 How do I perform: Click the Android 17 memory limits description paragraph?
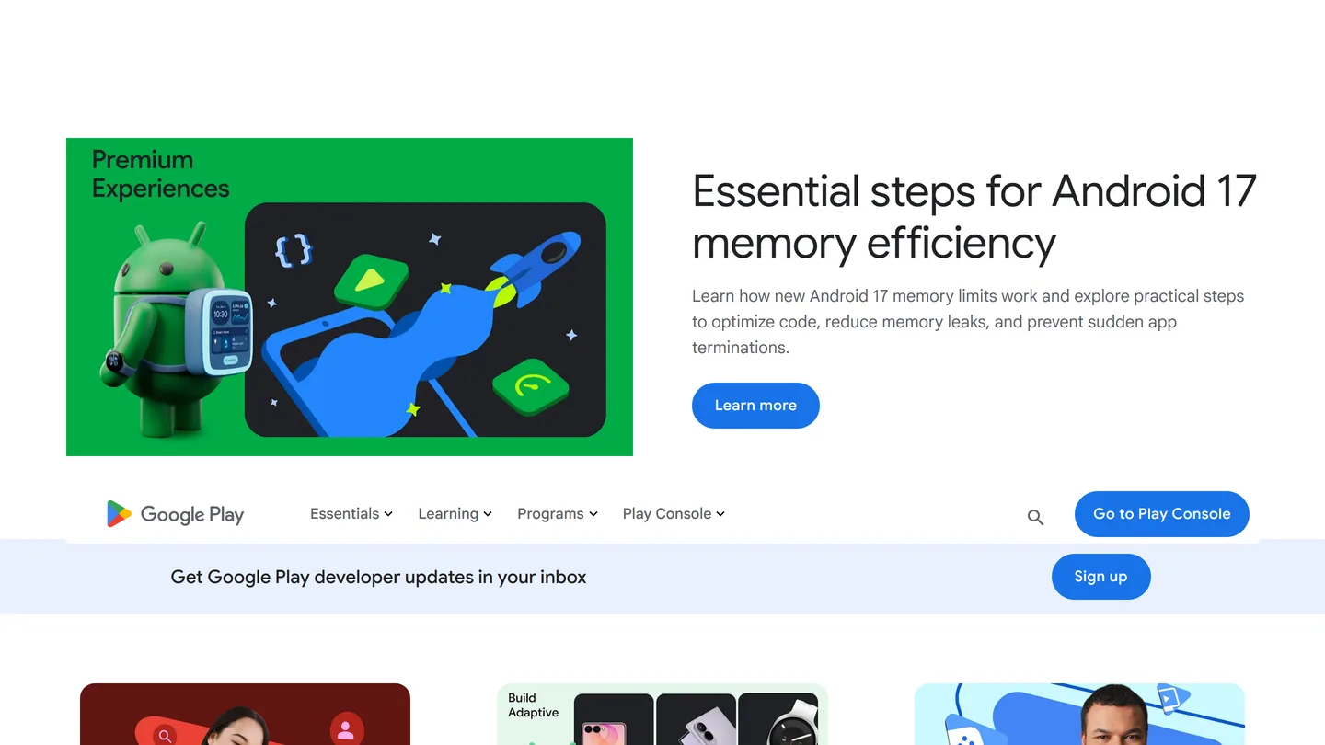[x=968, y=322]
